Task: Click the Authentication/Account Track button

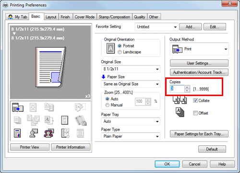Action: pos(199,72)
